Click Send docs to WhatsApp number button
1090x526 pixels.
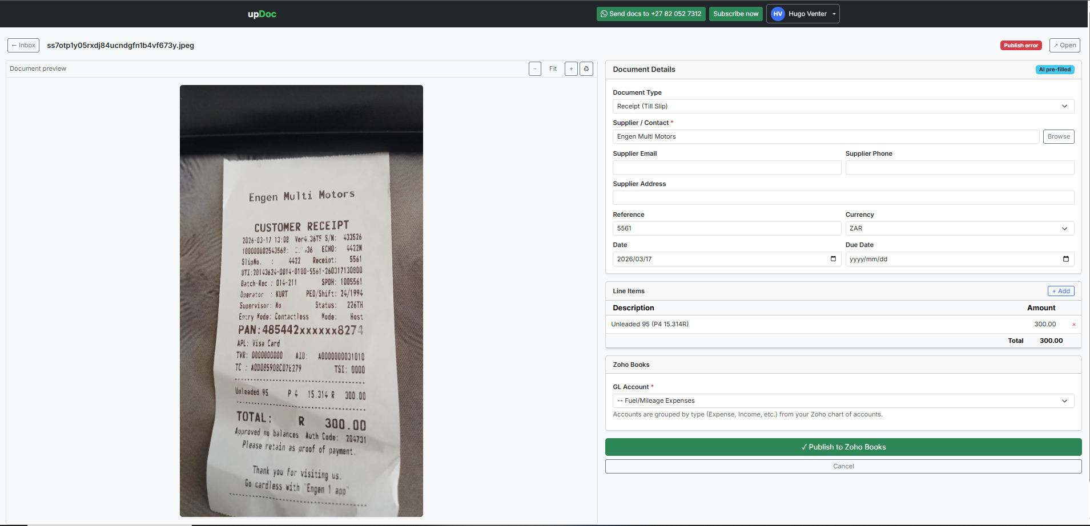click(x=651, y=14)
